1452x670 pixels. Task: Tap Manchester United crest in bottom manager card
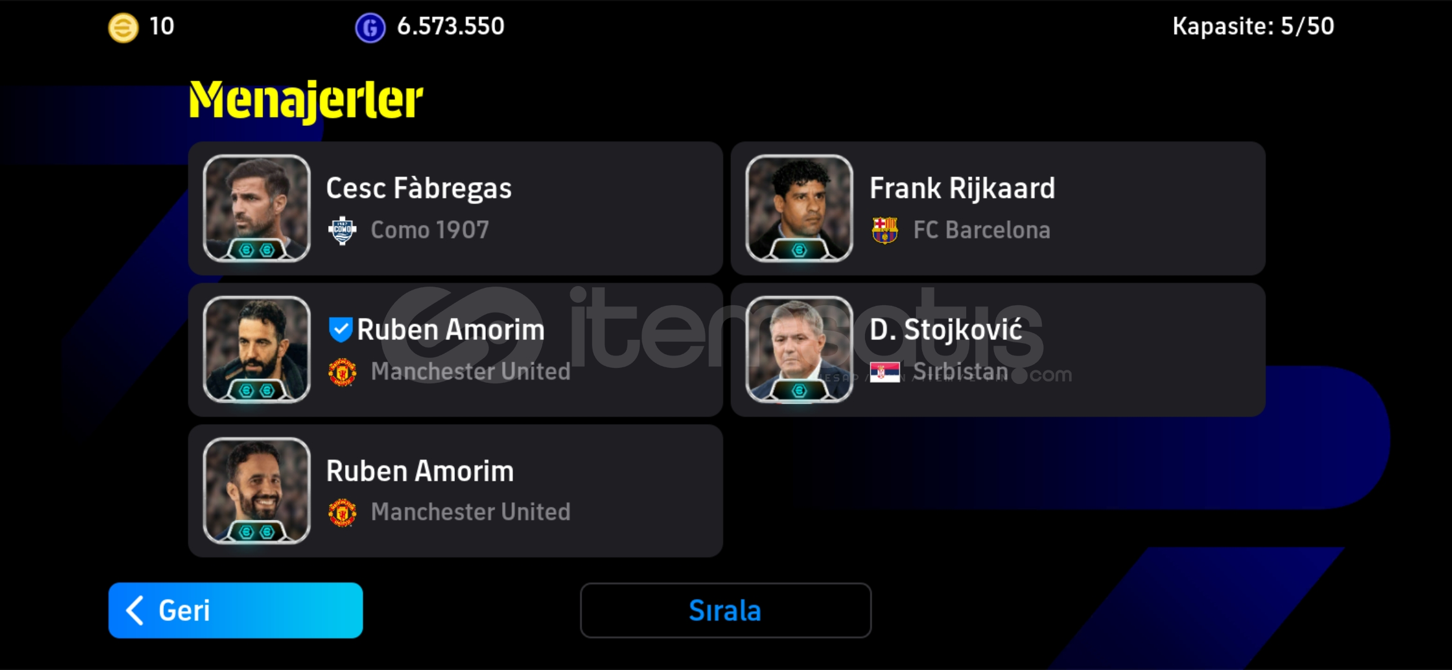click(342, 513)
